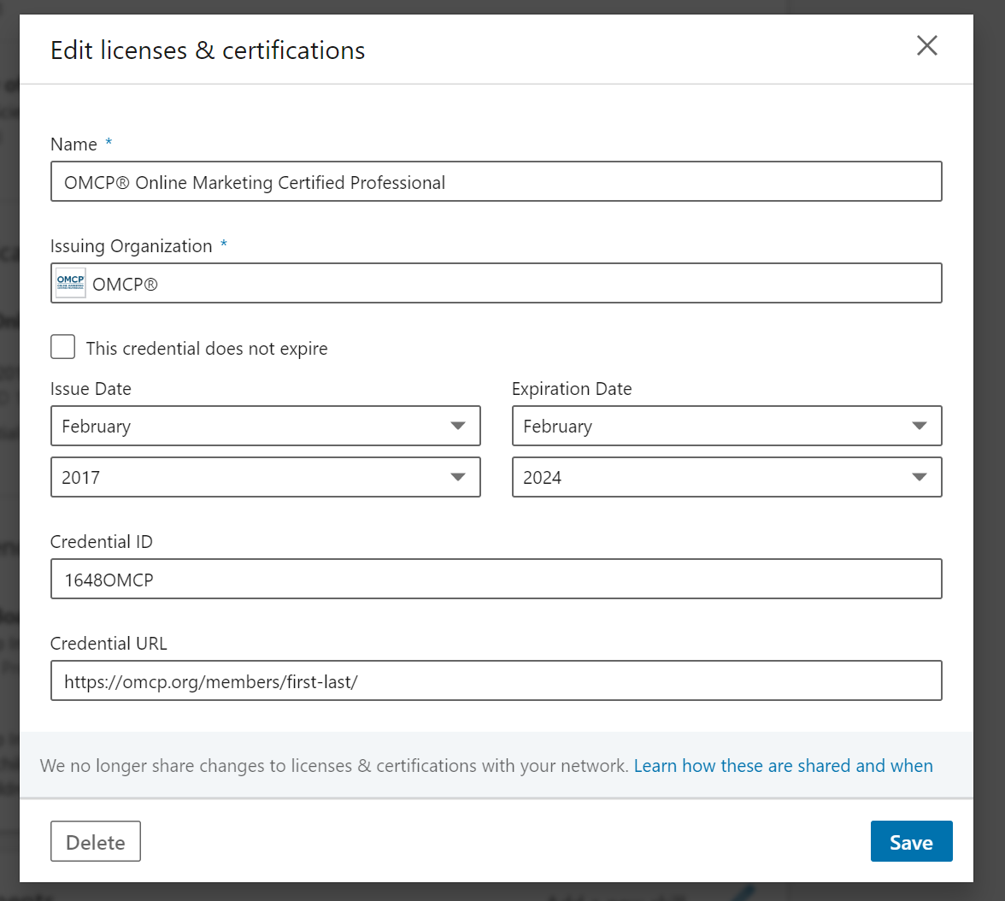Check 'This credential does not expire'
This screenshot has height=901, width=1005.
63,347
